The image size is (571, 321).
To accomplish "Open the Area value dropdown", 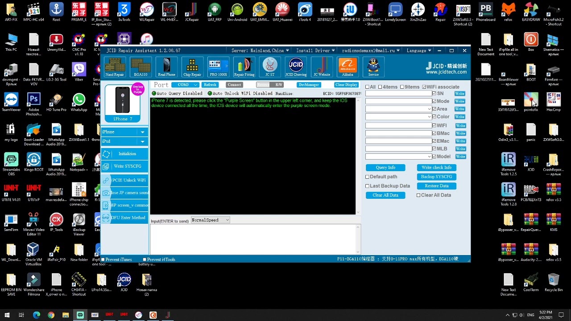I will (x=430, y=109).
